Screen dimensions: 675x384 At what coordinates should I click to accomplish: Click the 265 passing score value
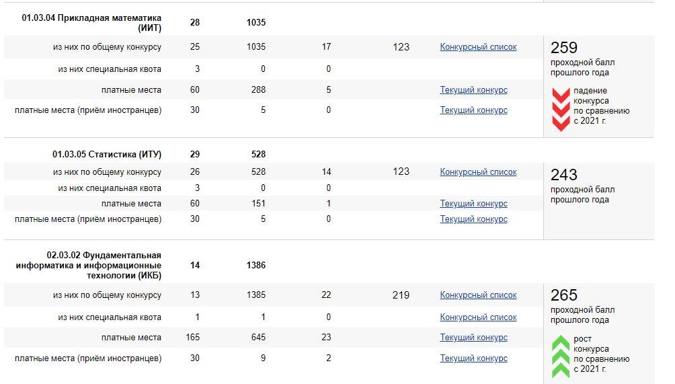[564, 295]
